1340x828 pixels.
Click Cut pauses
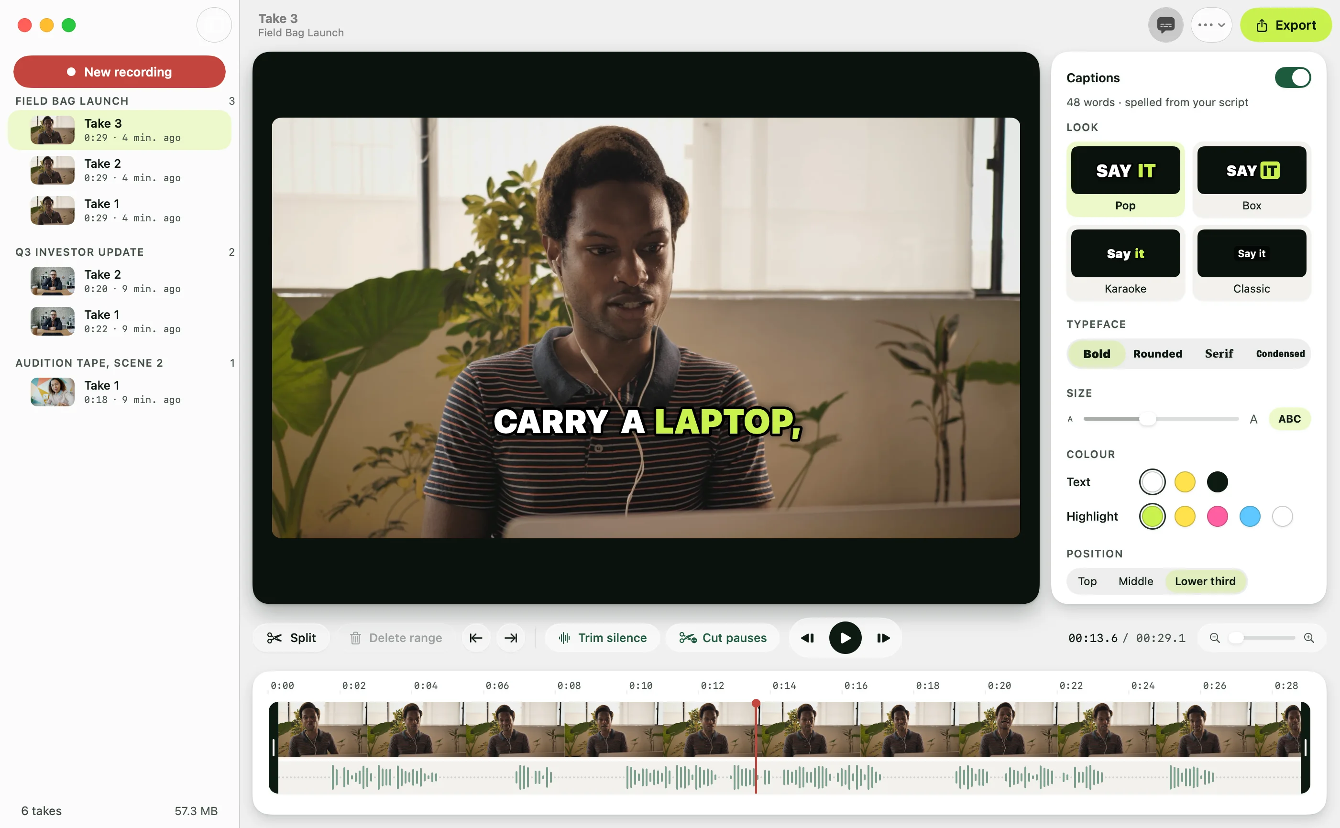click(x=723, y=638)
